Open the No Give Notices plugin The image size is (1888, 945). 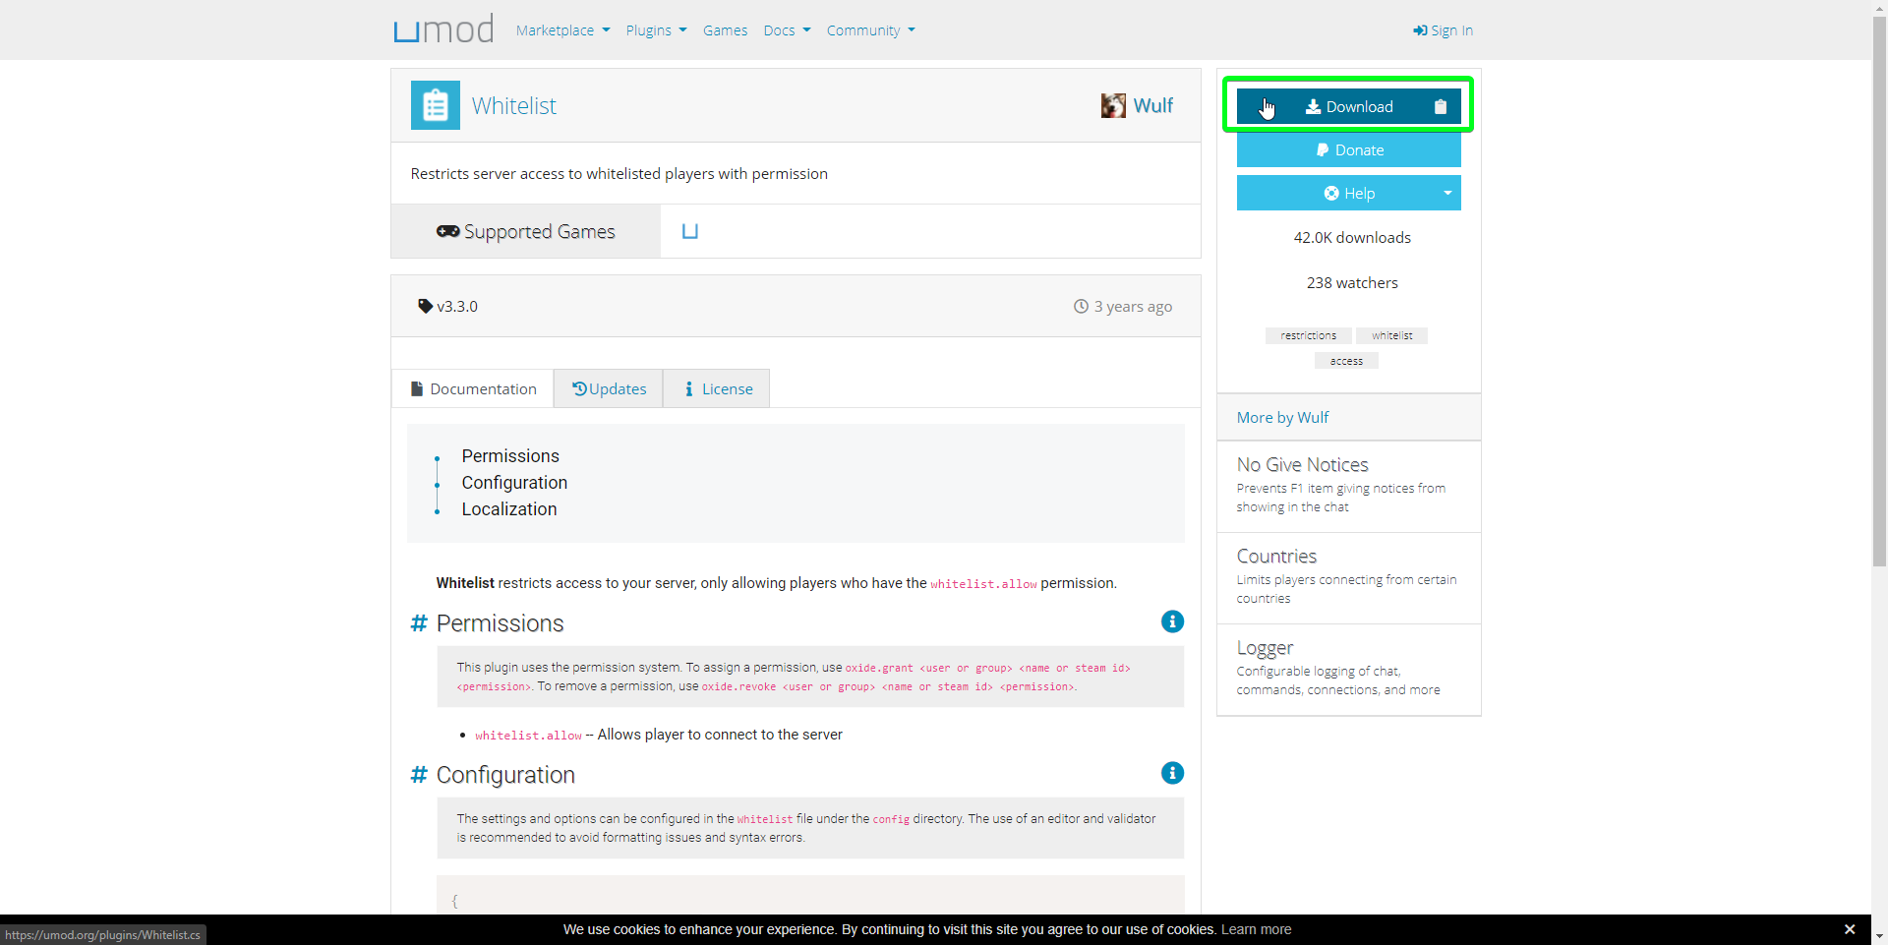pos(1302,464)
